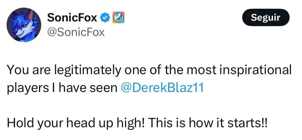Open SonicFox's profile avatar picture
Image resolution: width=302 pixels, height=140 pixels.
pos(24,25)
